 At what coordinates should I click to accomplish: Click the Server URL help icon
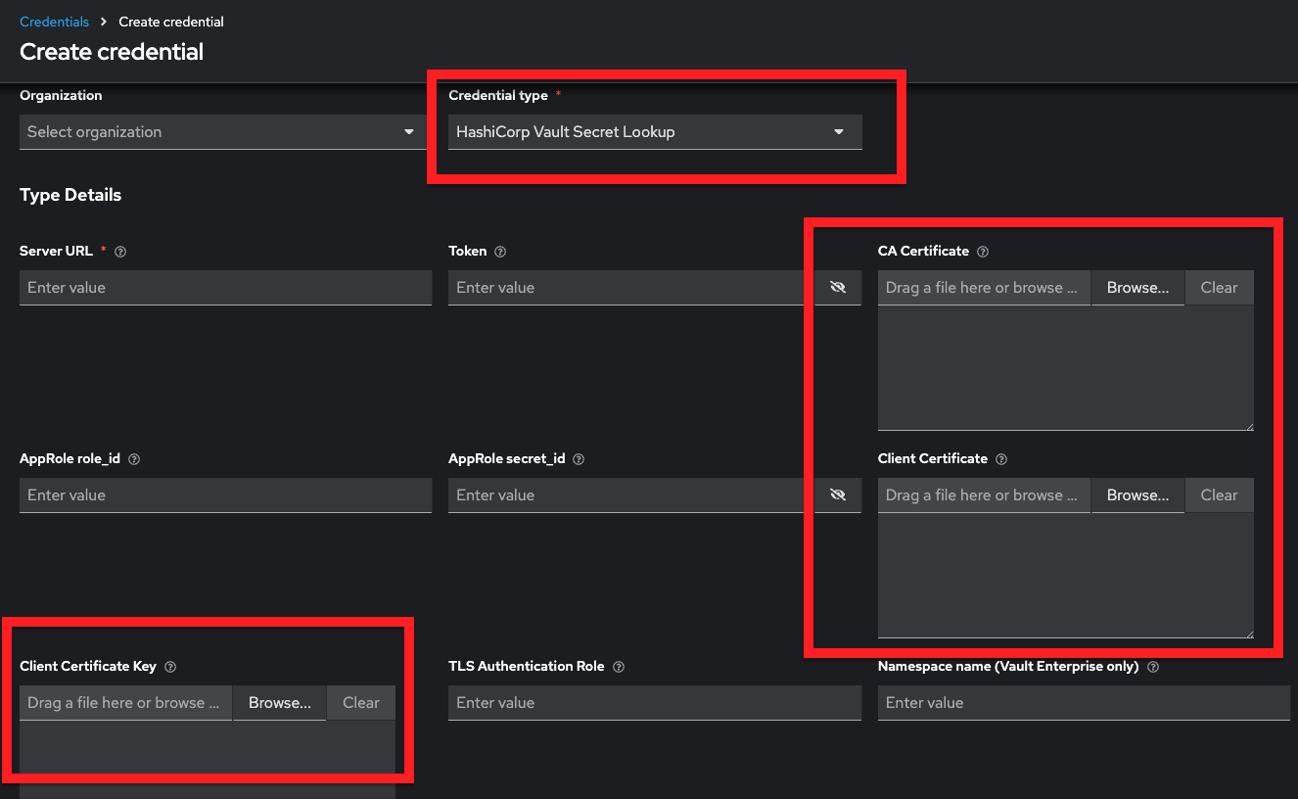(x=120, y=252)
